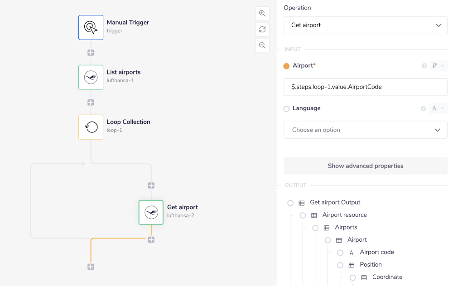Select the Get airport Output radio
Viewport: 453px width, 286px height.
(x=290, y=203)
